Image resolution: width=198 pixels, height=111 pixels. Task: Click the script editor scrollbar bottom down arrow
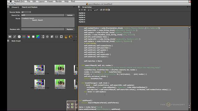189,107
